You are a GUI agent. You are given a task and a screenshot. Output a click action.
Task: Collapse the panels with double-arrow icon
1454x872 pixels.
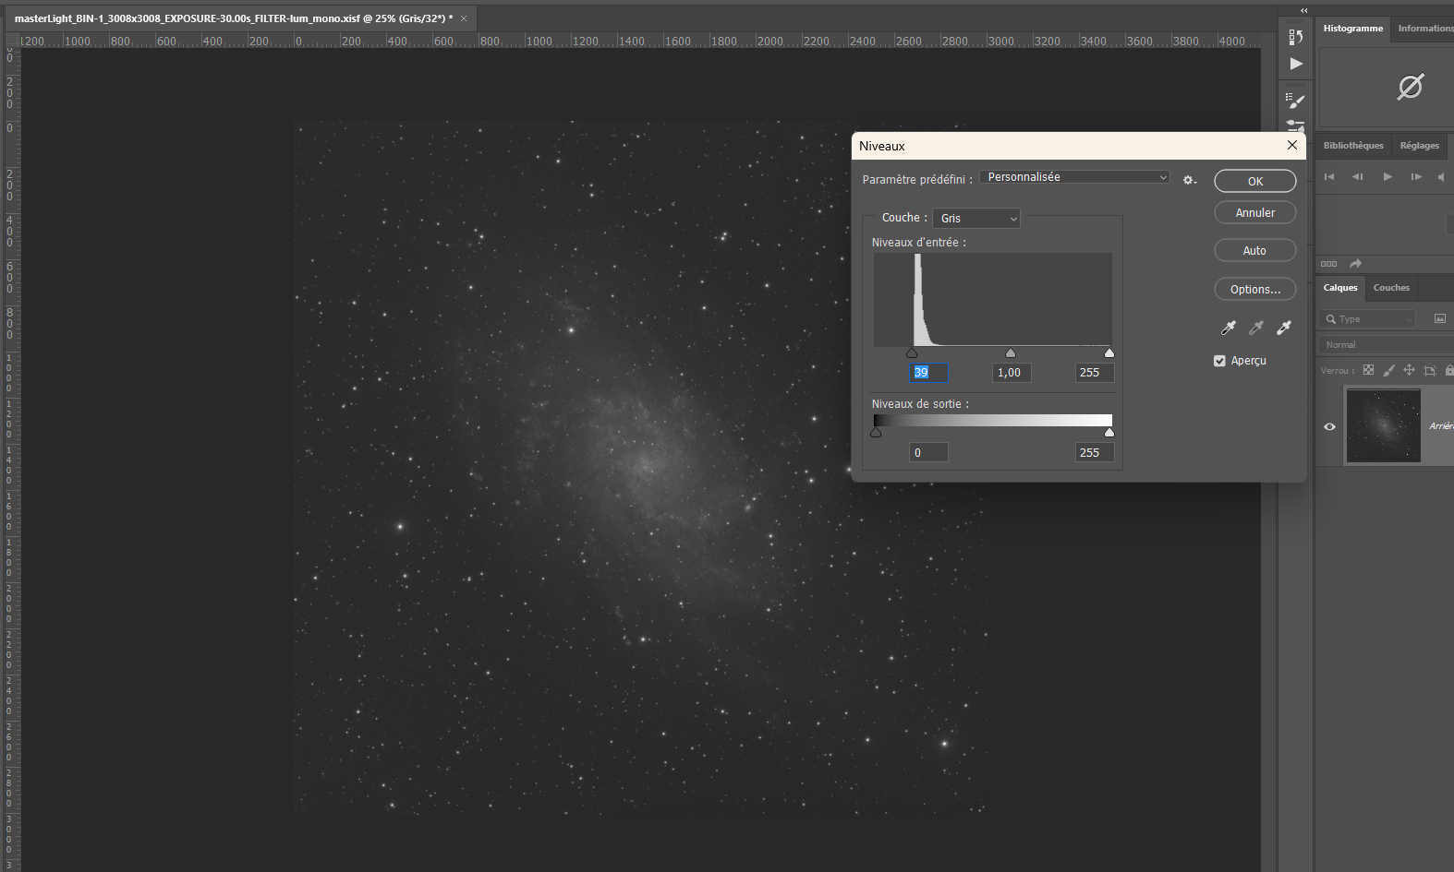click(x=1303, y=11)
